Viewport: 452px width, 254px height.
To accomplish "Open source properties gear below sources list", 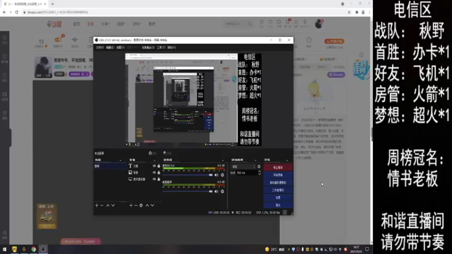I will [x=141, y=205].
